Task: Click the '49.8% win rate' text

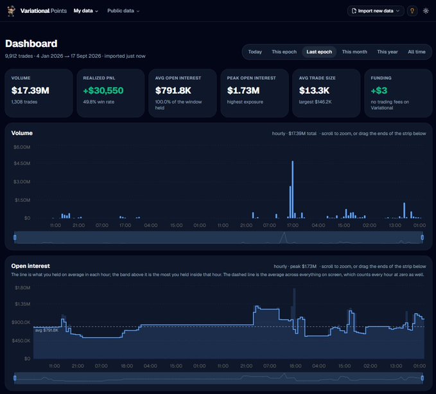Action: [99, 102]
